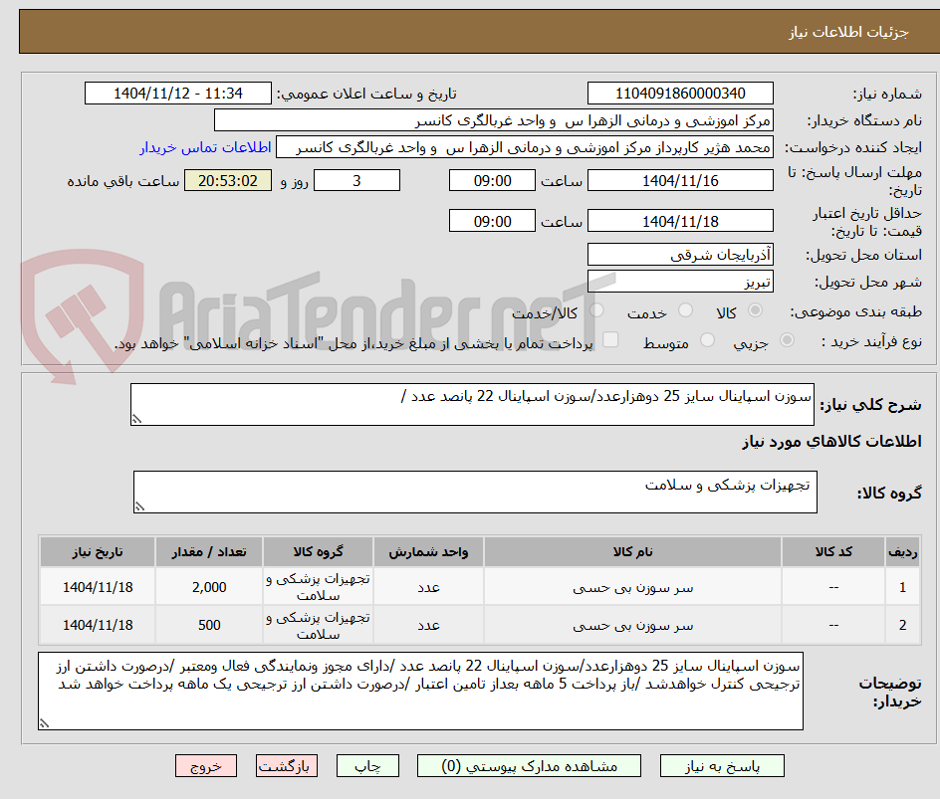Screen dimensions: 940x799
Task: Toggle the اسناد خزانه اسلامی payment checkbox
Action: 610,339
